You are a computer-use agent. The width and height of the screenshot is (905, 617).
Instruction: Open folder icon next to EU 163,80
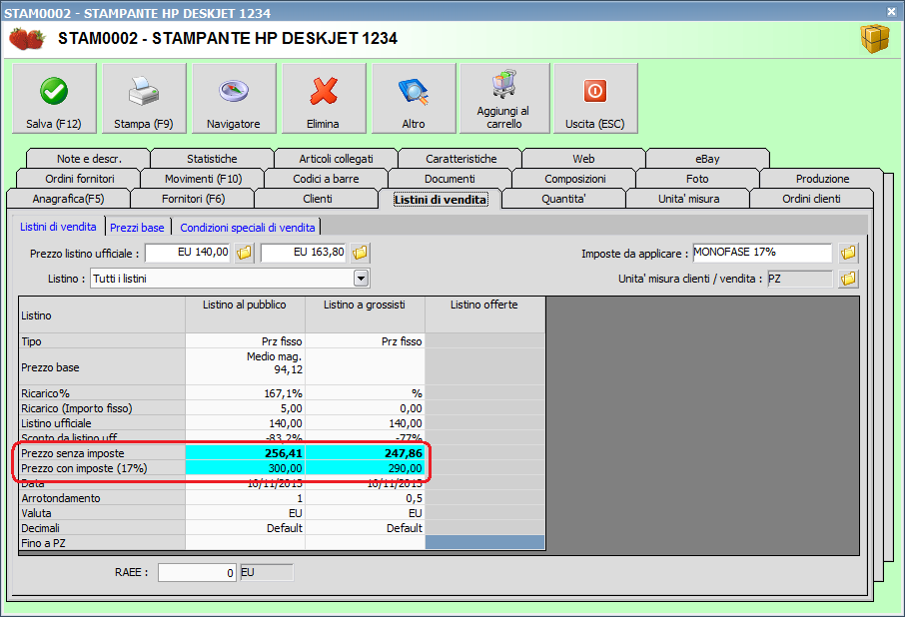point(361,253)
